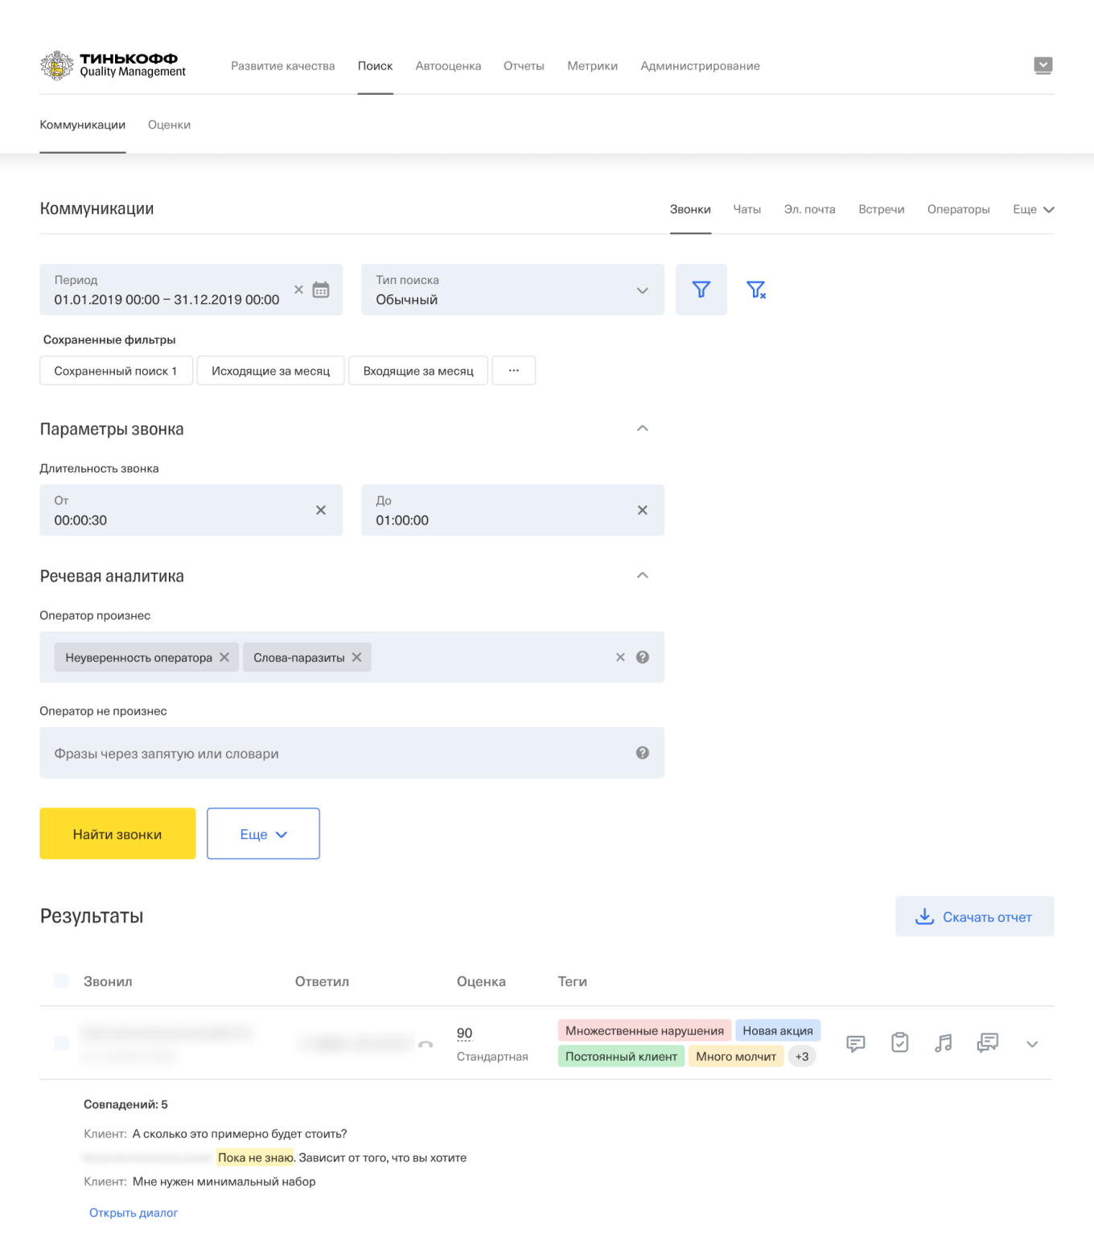Switch to the Чаты tab
This screenshot has width=1094, height=1237.
coord(746,209)
